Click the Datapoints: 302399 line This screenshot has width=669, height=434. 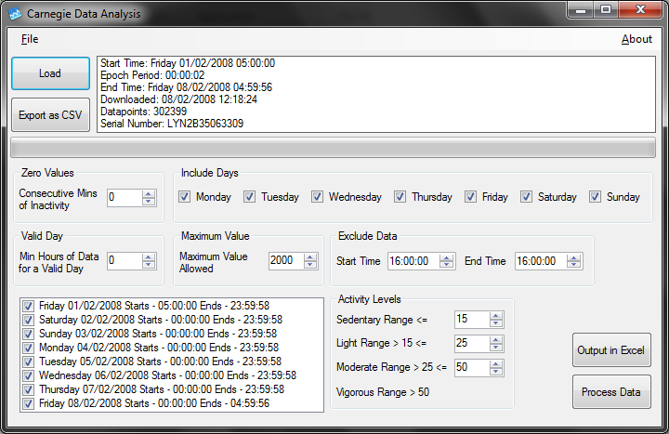[143, 112]
